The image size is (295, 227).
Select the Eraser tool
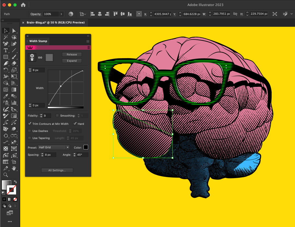tap(14, 63)
